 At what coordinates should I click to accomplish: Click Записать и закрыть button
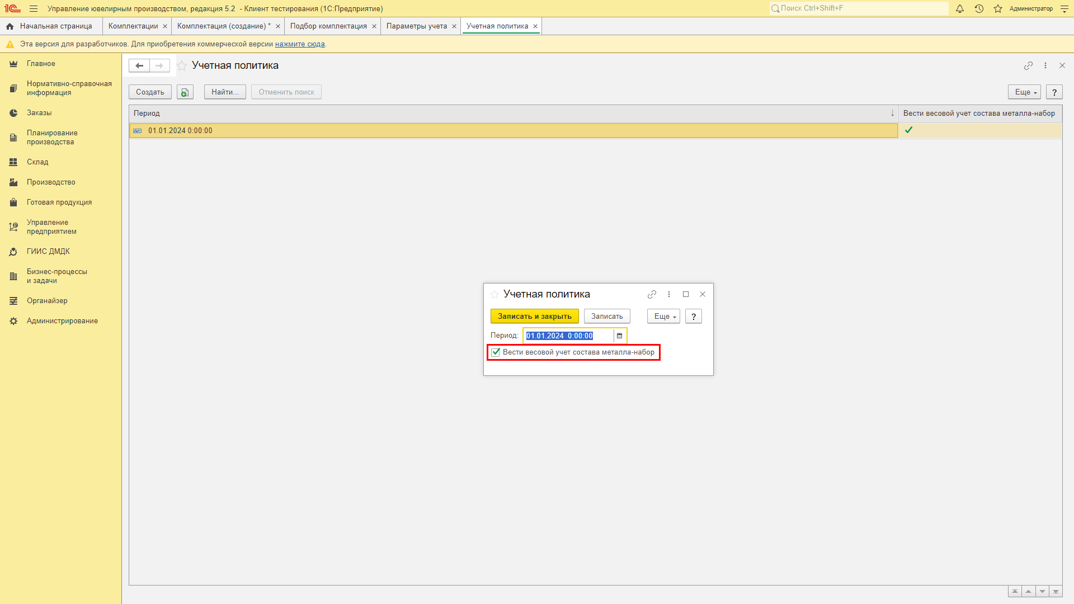point(535,317)
